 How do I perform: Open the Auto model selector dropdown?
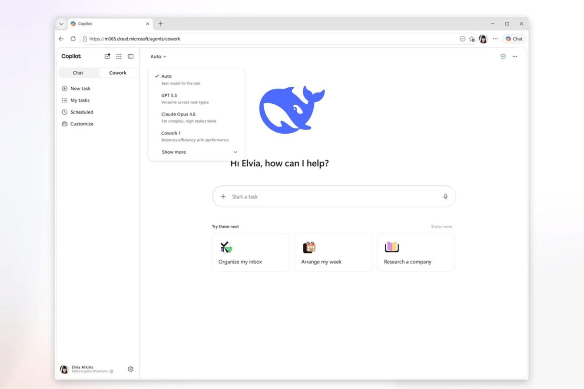tap(158, 56)
